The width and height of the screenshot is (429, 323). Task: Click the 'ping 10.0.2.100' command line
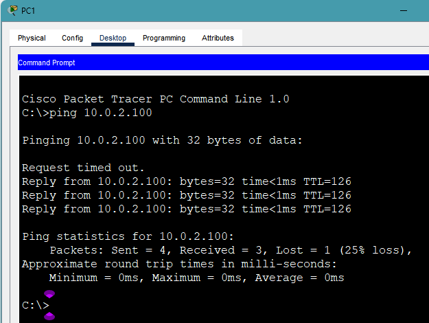click(87, 113)
